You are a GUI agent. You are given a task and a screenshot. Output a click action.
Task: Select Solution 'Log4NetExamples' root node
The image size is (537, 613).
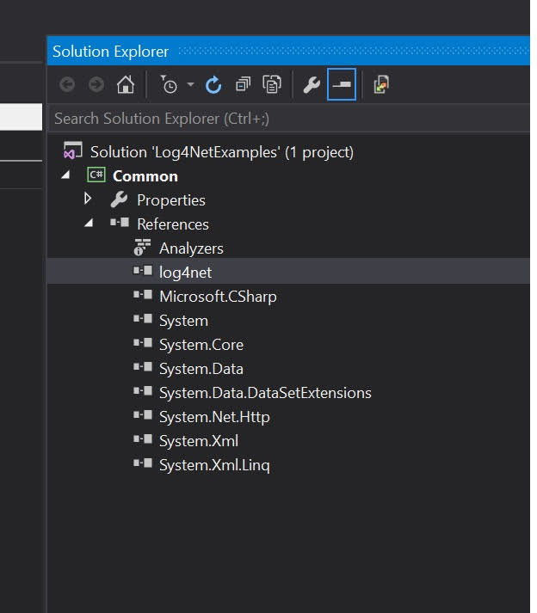coord(222,152)
